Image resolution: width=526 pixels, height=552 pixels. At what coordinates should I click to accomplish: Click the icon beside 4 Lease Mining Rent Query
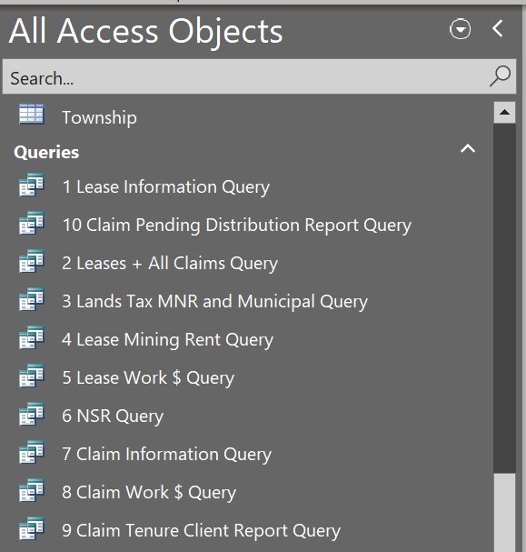click(x=31, y=337)
